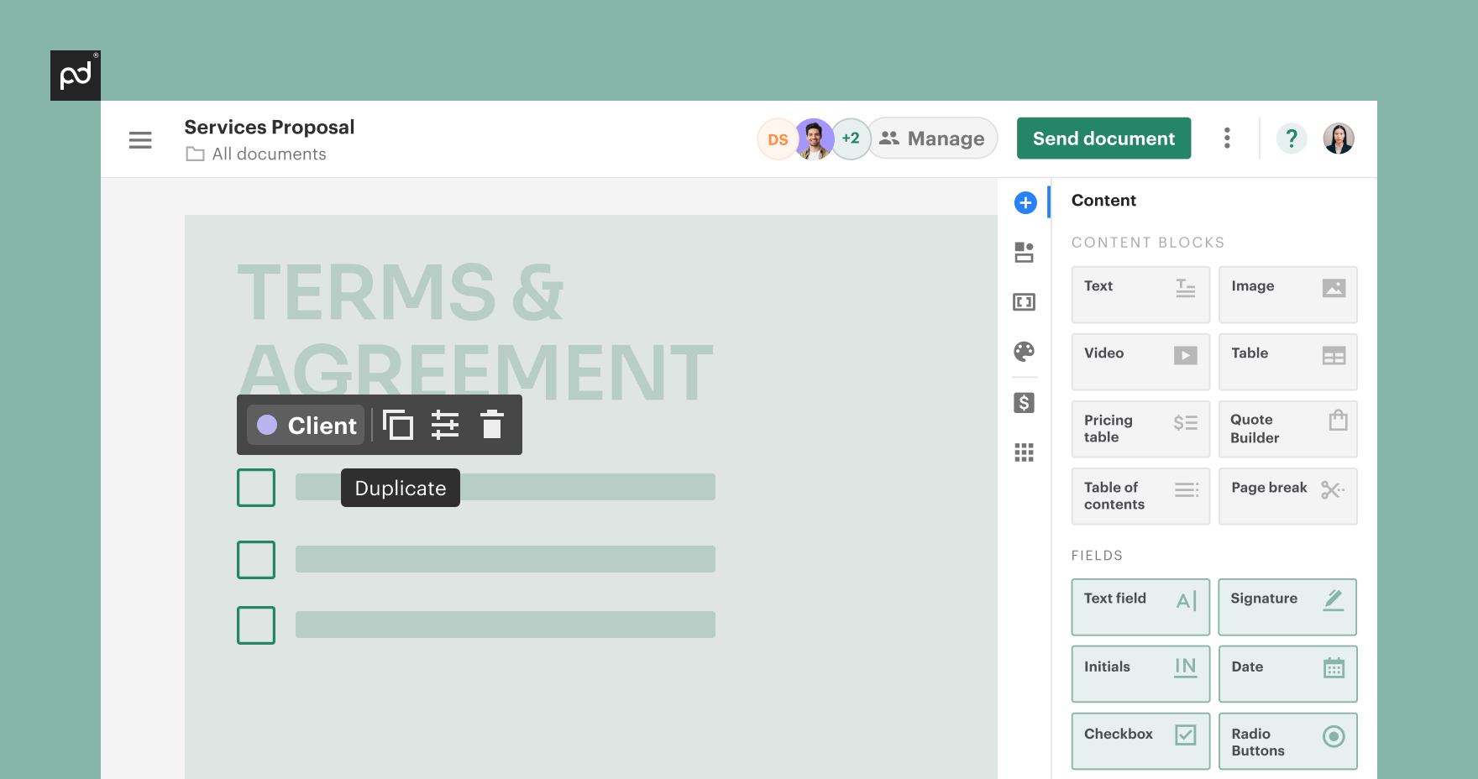Viewport: 1478px width, 779px height.
Task: Insert a Signature field
Action: coord(1287,607)
